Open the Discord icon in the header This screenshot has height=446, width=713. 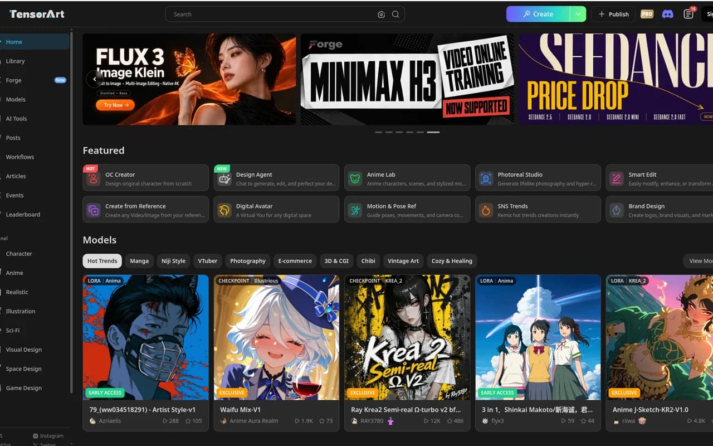(667, 14)
